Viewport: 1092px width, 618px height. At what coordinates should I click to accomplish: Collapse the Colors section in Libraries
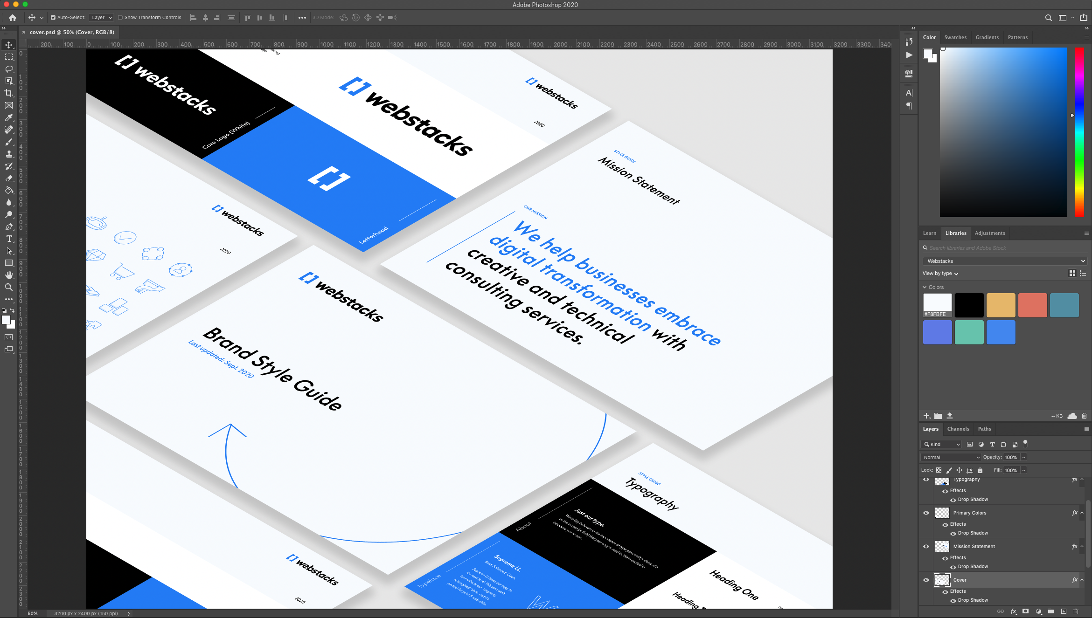tap(925, 287)
